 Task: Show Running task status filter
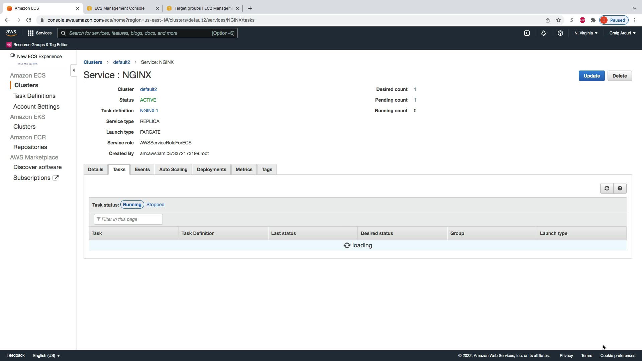click(x=132, y=205)
